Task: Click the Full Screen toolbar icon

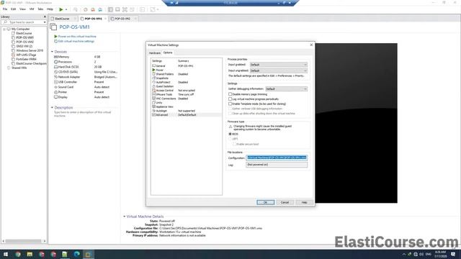Action: pos(125,9)
